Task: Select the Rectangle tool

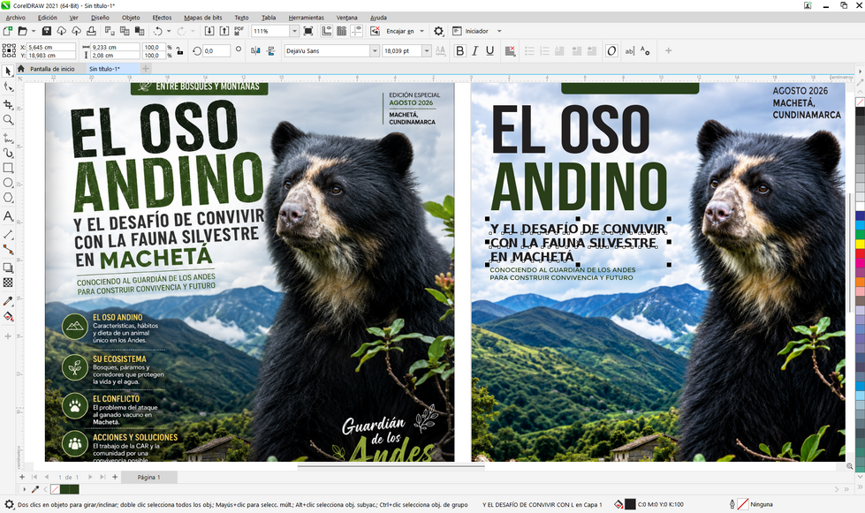Action: pyautogui.click(x=8, y=168)
